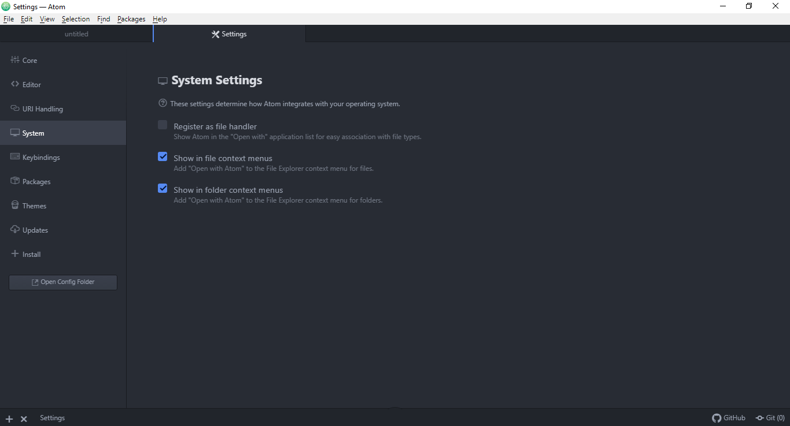Enable Register as file handler checkbox

coord(163,125)
